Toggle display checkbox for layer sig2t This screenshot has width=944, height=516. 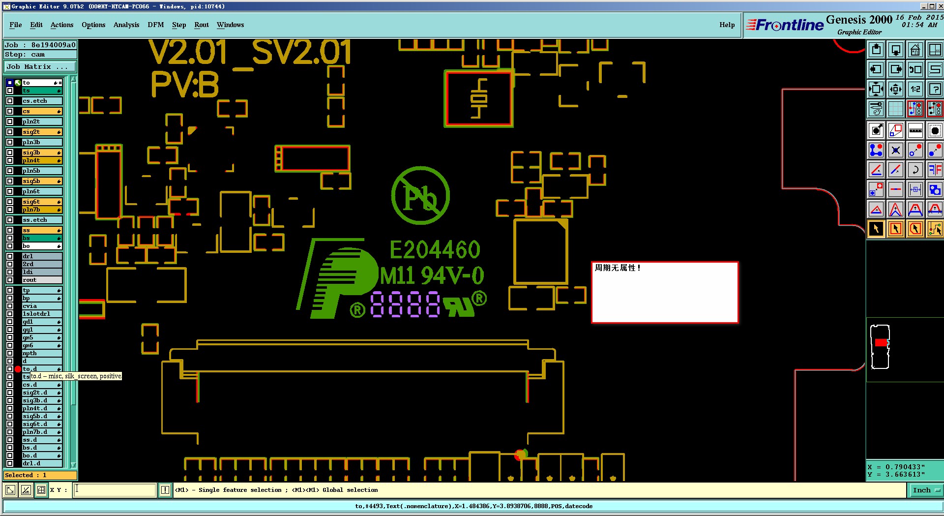(10, 132)
